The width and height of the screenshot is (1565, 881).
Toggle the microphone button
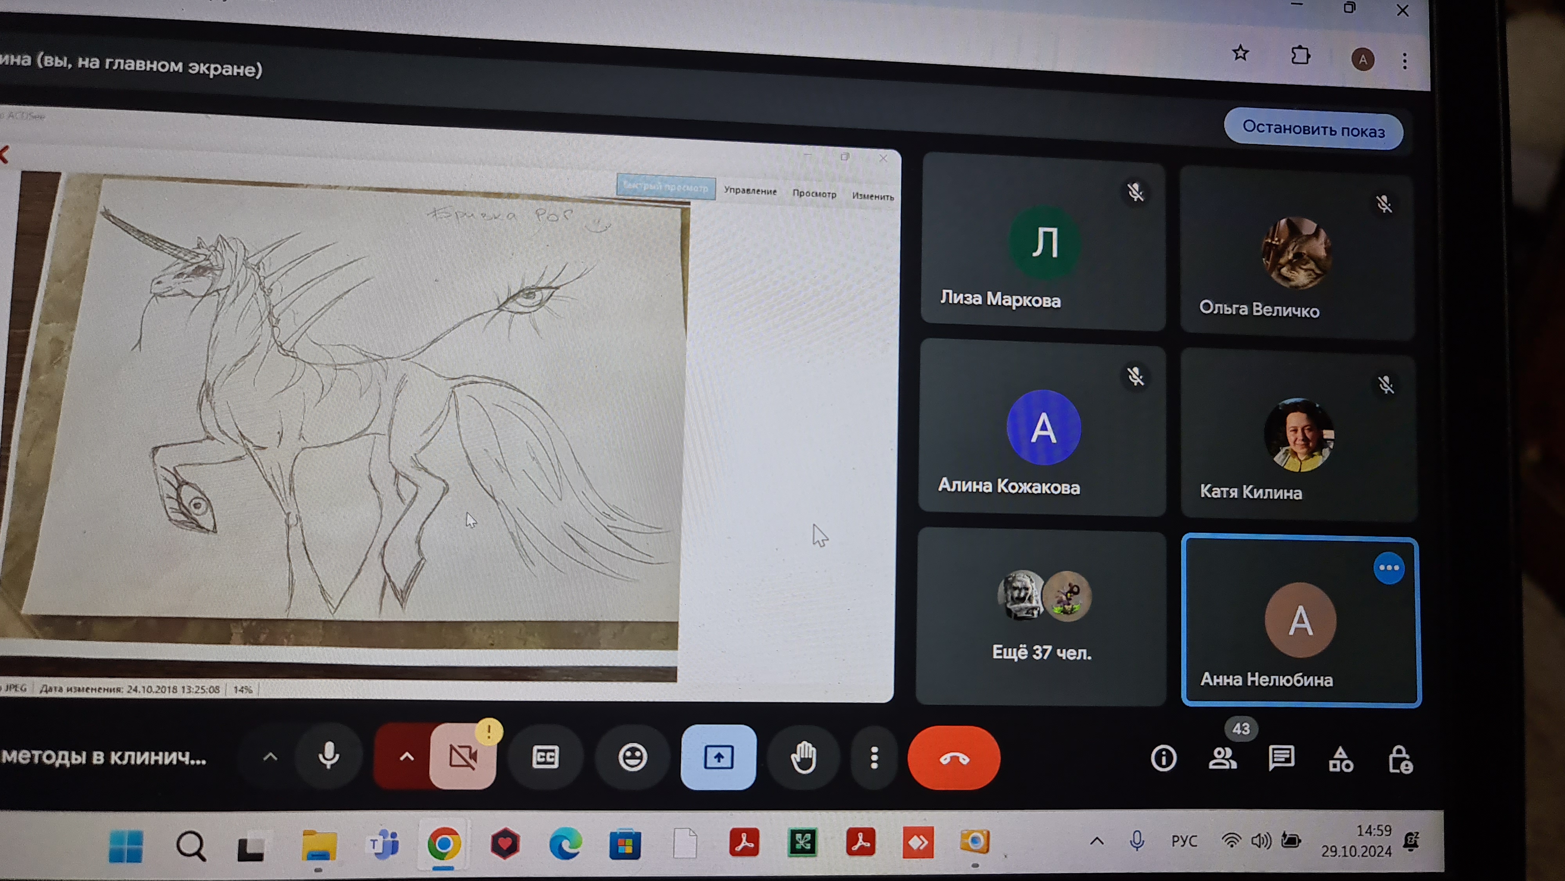pos(329,757)
